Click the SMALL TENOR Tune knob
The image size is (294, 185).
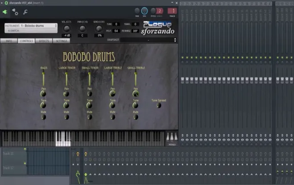(90, 105)
